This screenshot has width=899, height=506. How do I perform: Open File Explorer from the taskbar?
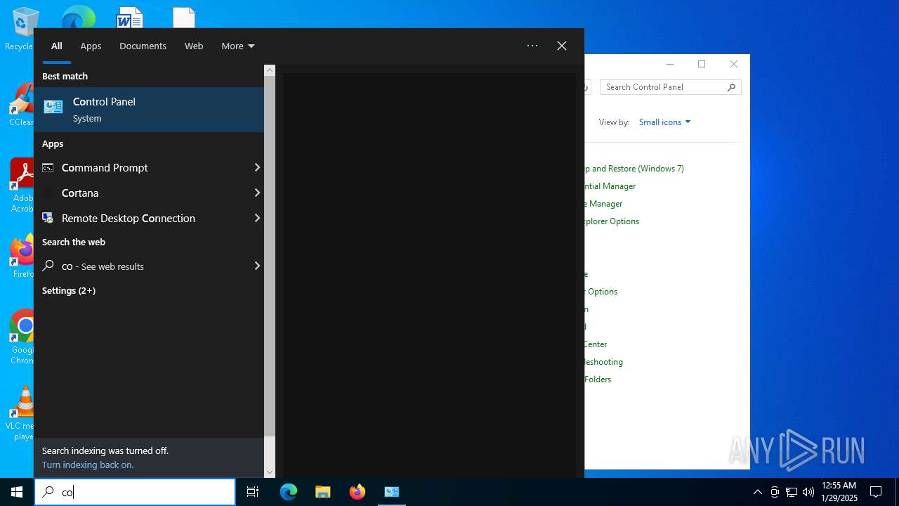click(323, 492)
